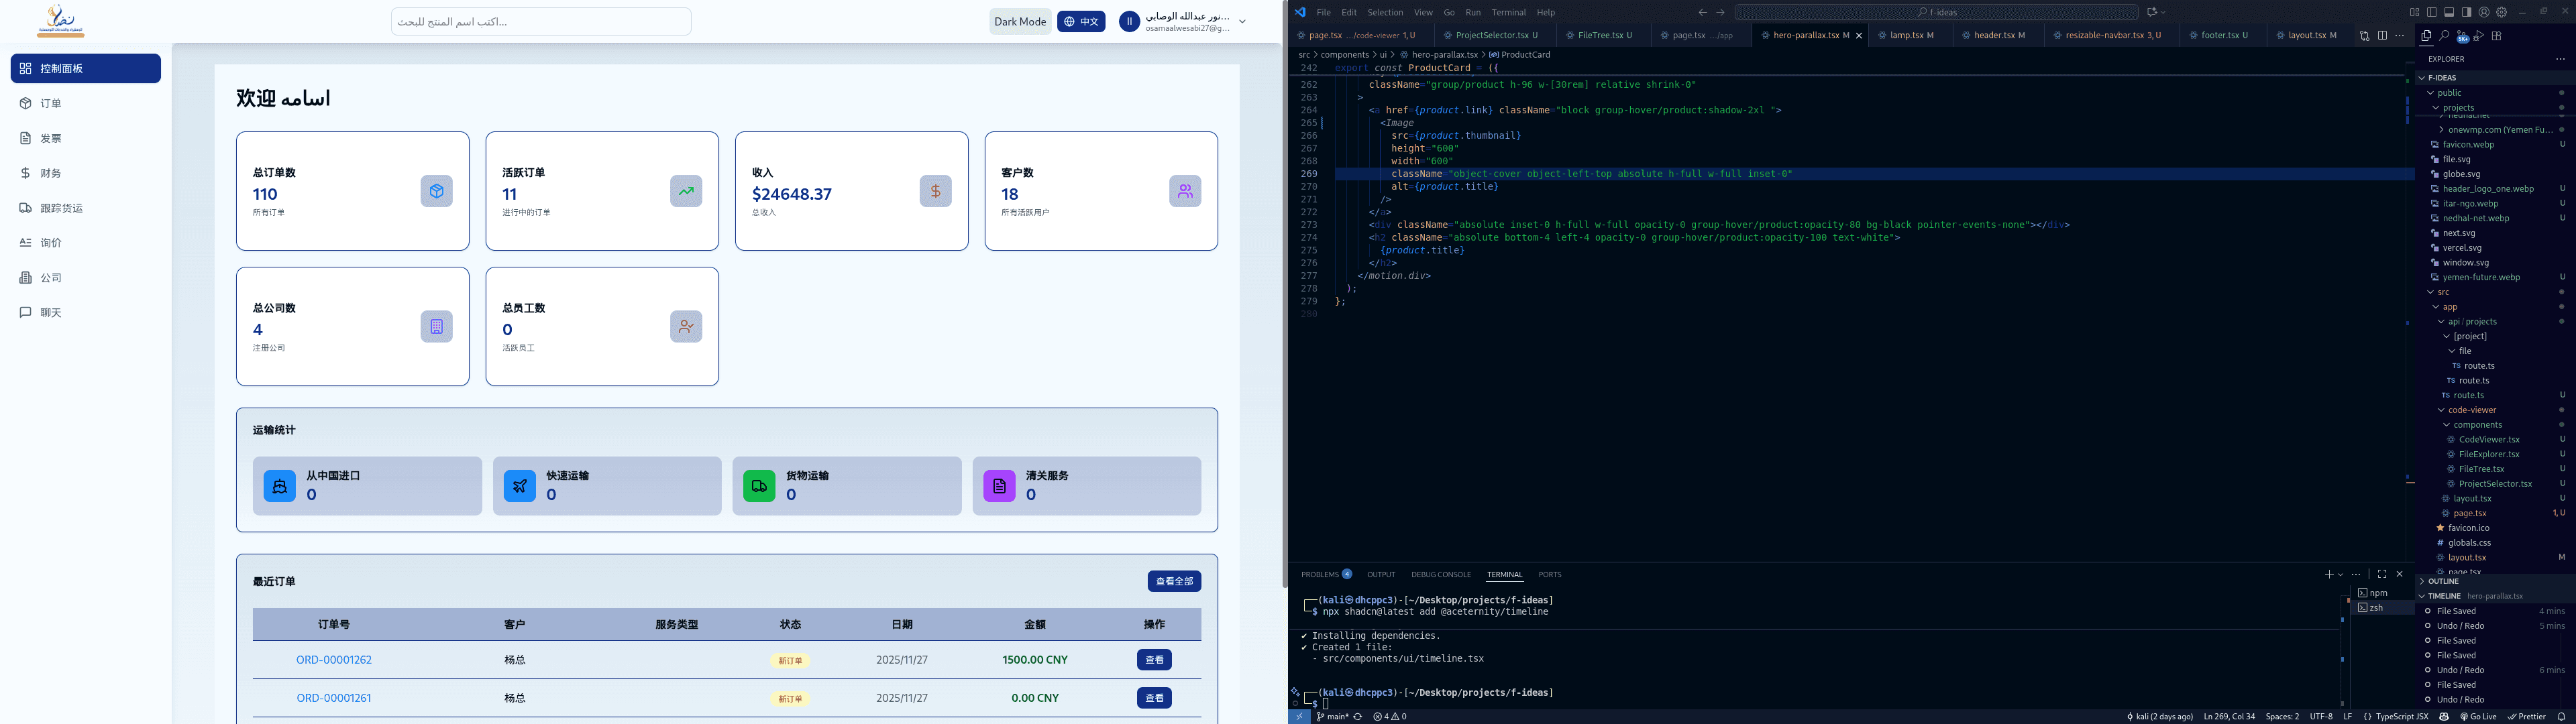The image size is (2576, 724).
Task: Click the product name search field
Action: coord(541,21)
